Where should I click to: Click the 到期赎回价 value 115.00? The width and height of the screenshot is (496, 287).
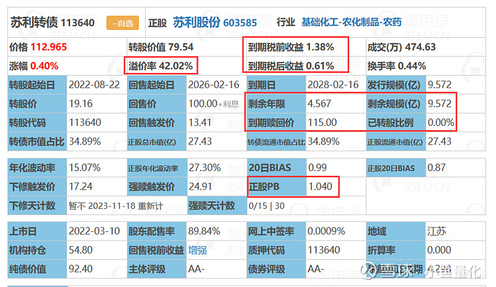[x=322, y=123]
